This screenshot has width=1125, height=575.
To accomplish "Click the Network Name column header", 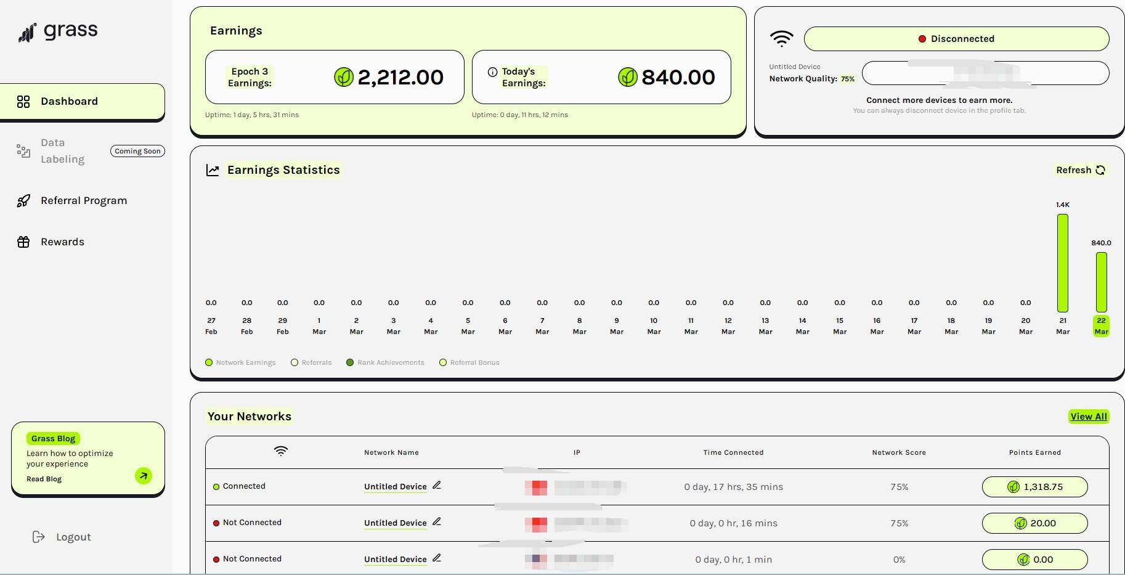I will (391, 452).
